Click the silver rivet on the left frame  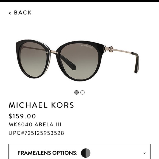47,52
